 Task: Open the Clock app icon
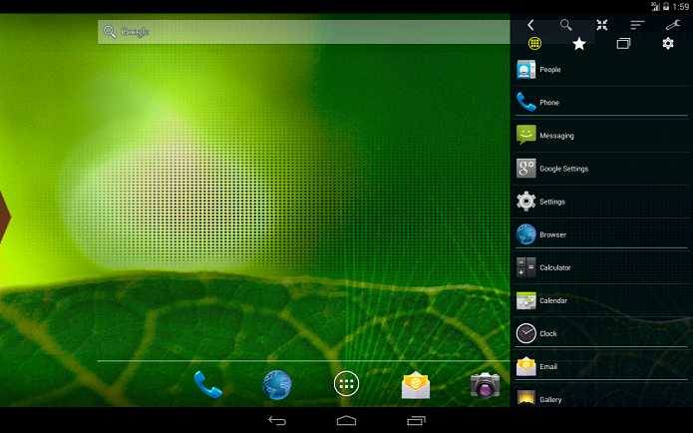pos(525,333)
